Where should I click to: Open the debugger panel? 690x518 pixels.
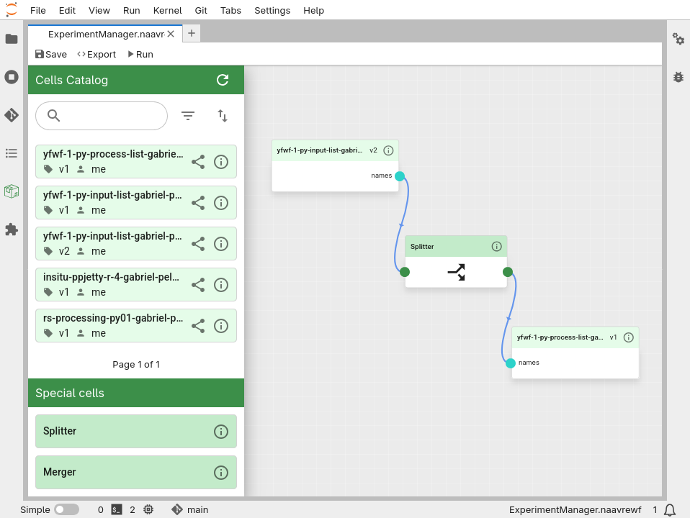pos(678,77)
